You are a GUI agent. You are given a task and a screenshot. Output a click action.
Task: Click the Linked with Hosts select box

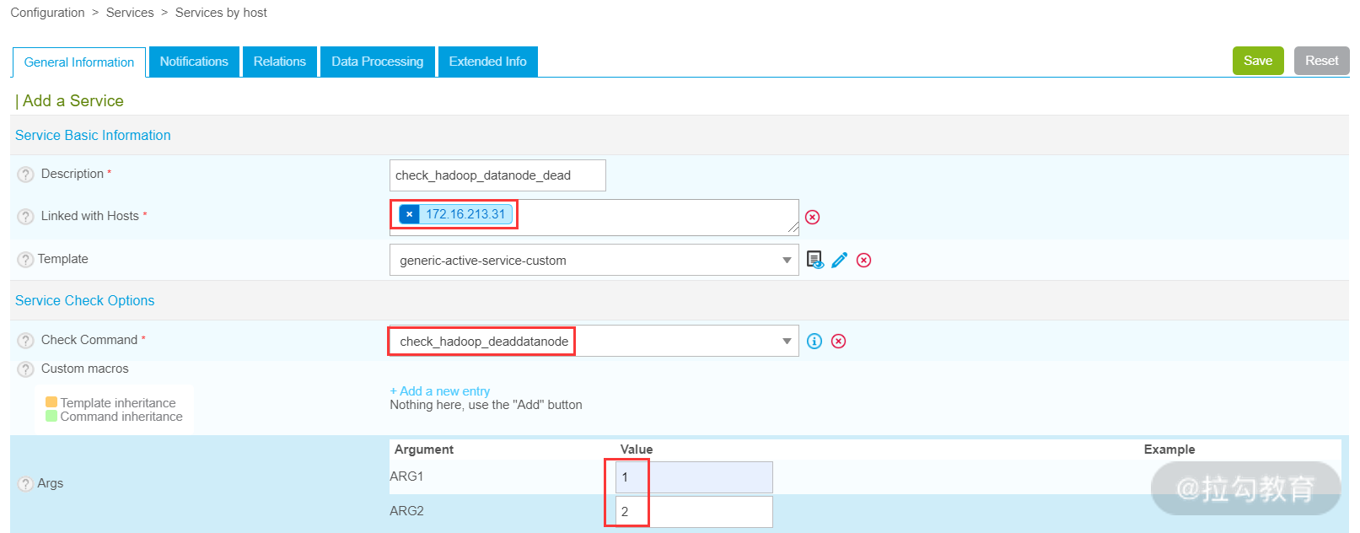click(594, 218)
